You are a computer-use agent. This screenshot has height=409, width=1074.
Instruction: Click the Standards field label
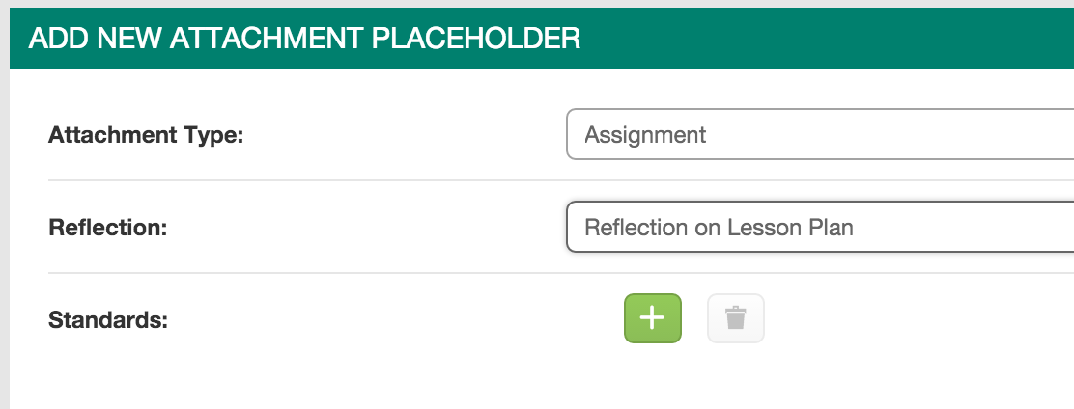107,319
